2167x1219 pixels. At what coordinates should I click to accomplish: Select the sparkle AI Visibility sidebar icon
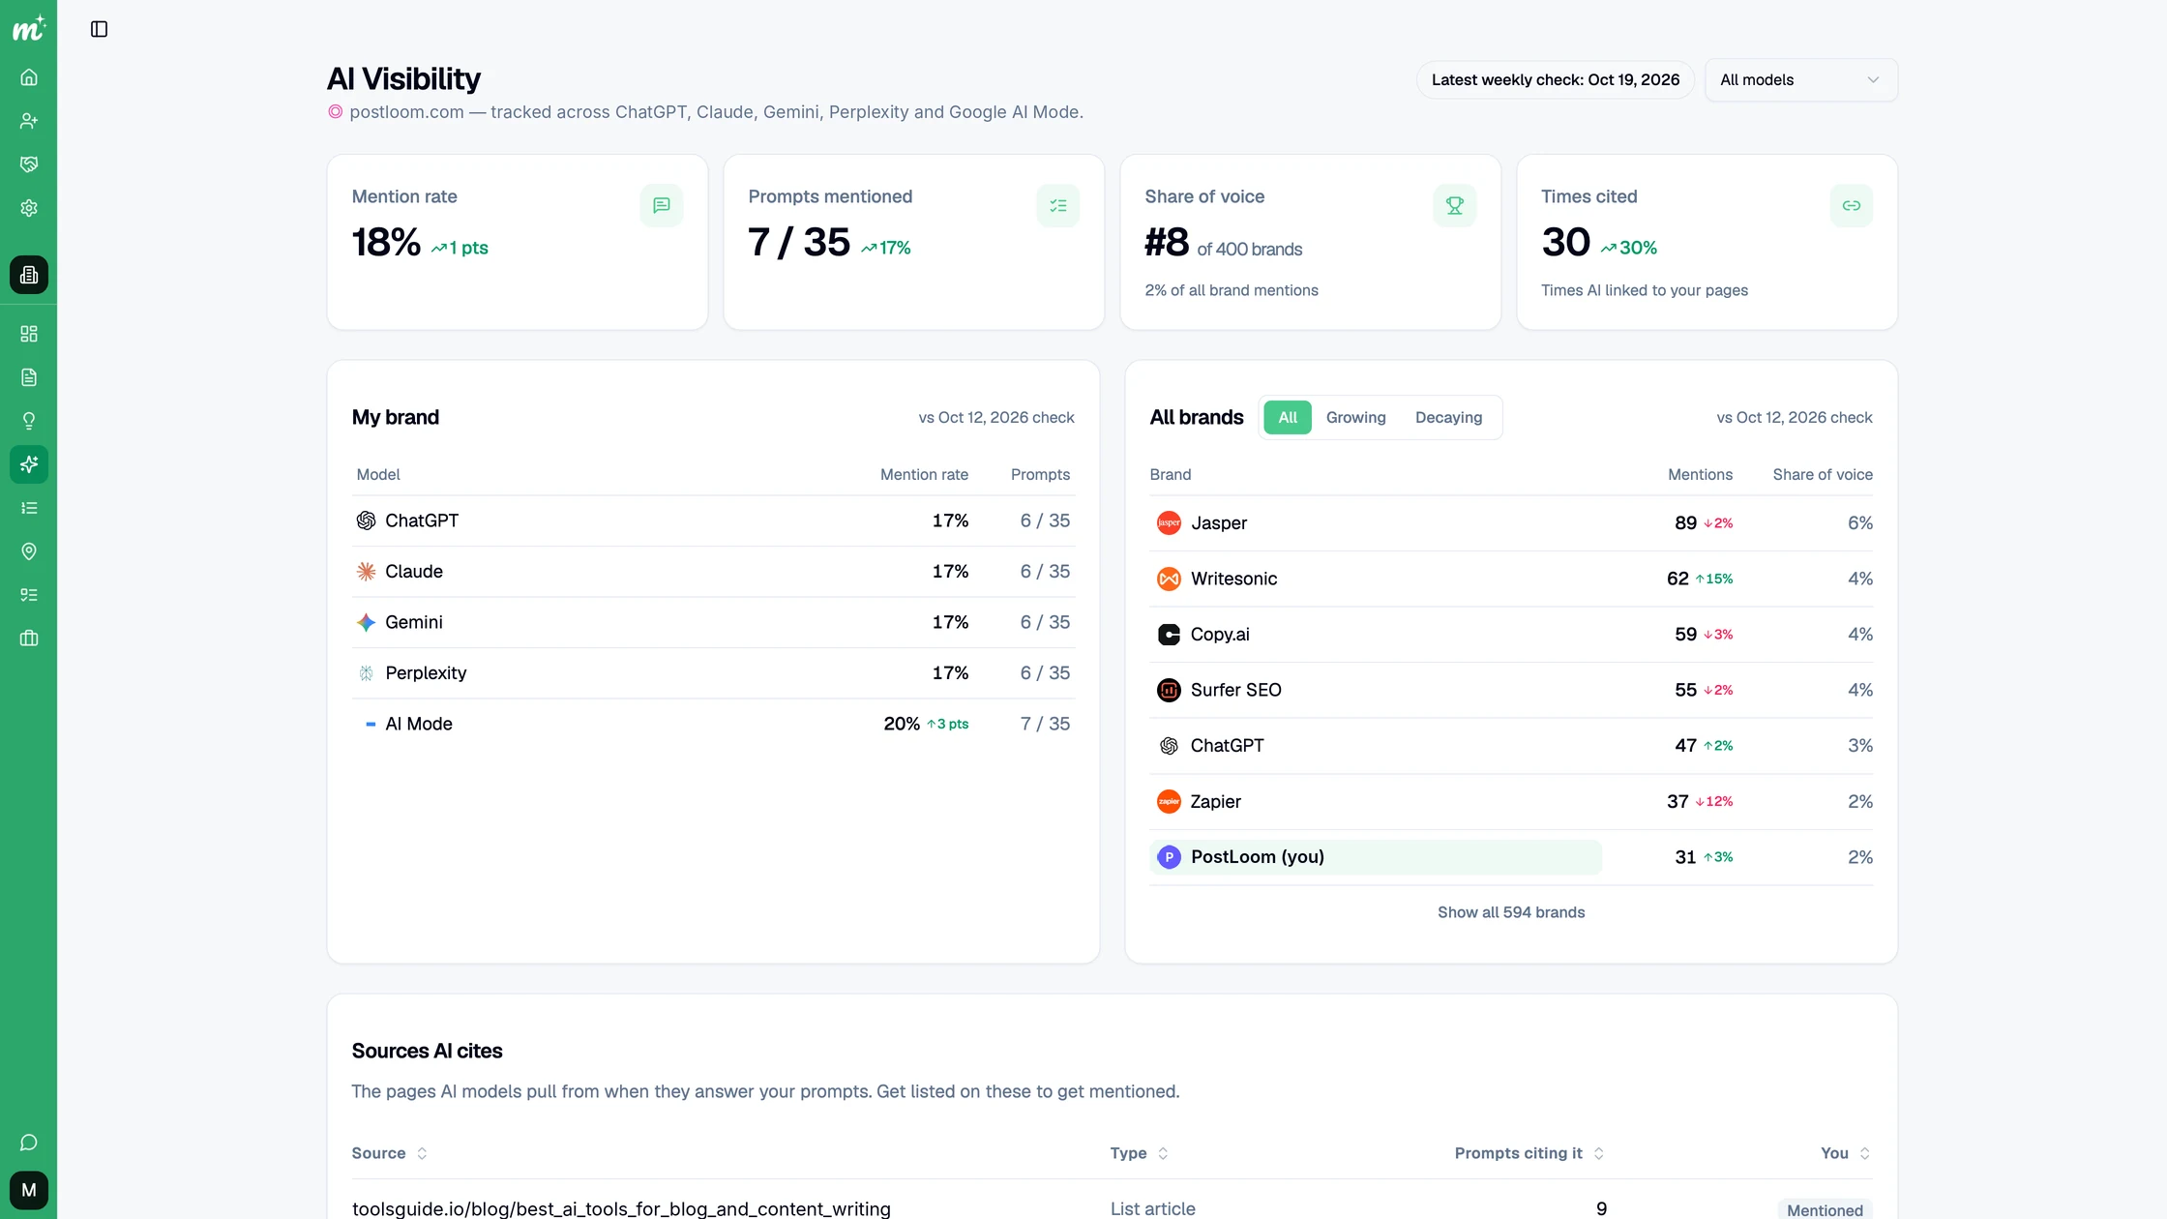(29, 464)
